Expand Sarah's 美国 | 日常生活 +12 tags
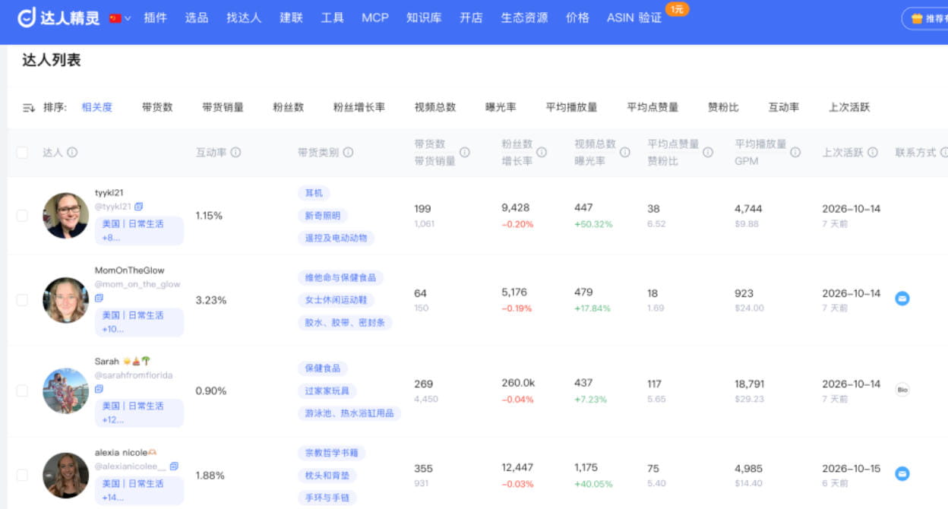Image resolution: width=948 pixels, height=509 pixels. (x=139, y=413)
